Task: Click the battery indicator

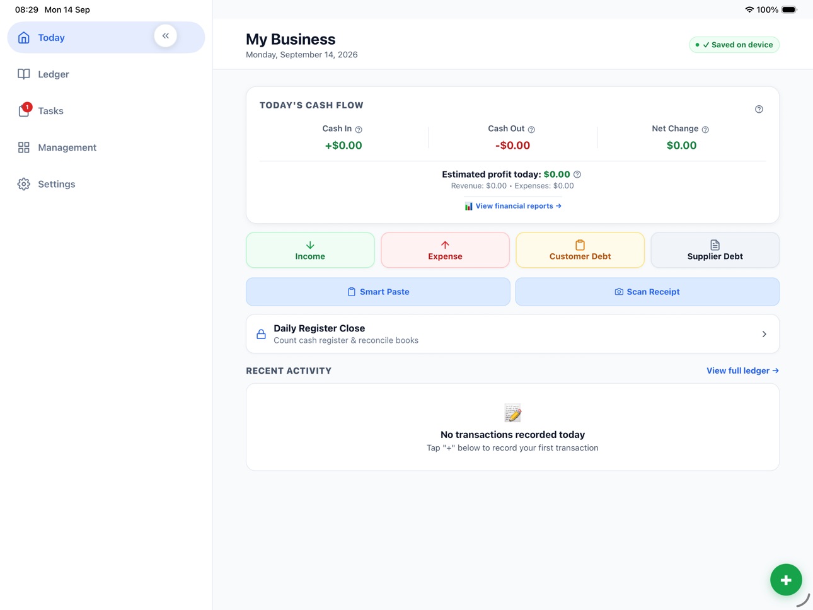Action: [790, 9]
